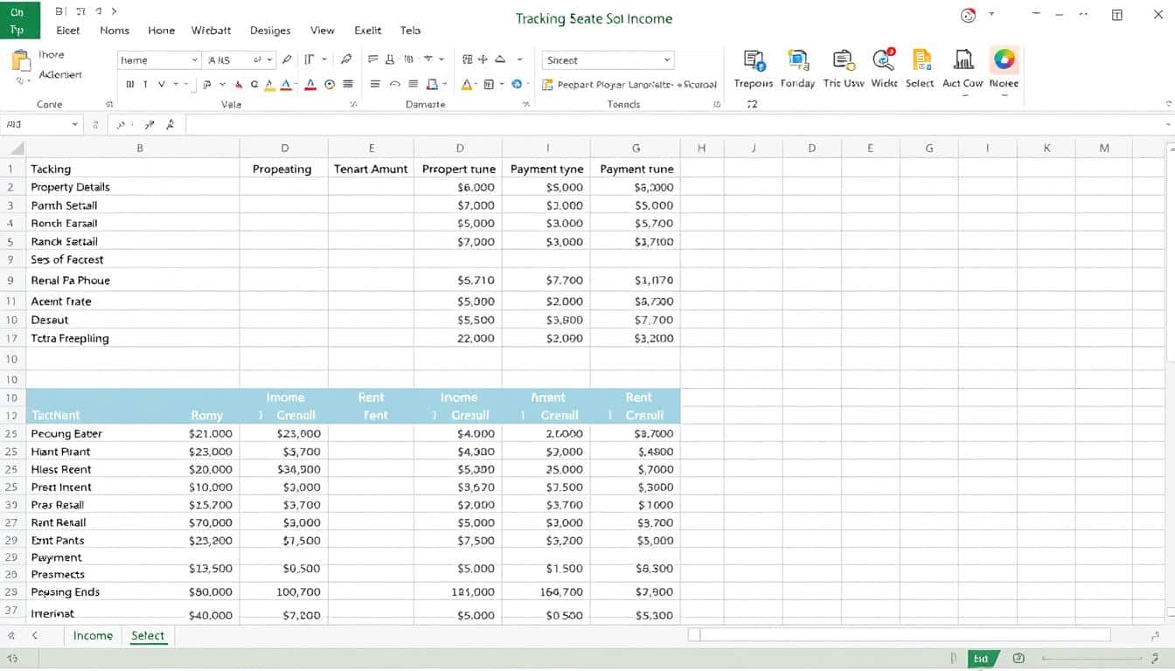Click the horizontal scrollbar at bottom

pos(900,635)
